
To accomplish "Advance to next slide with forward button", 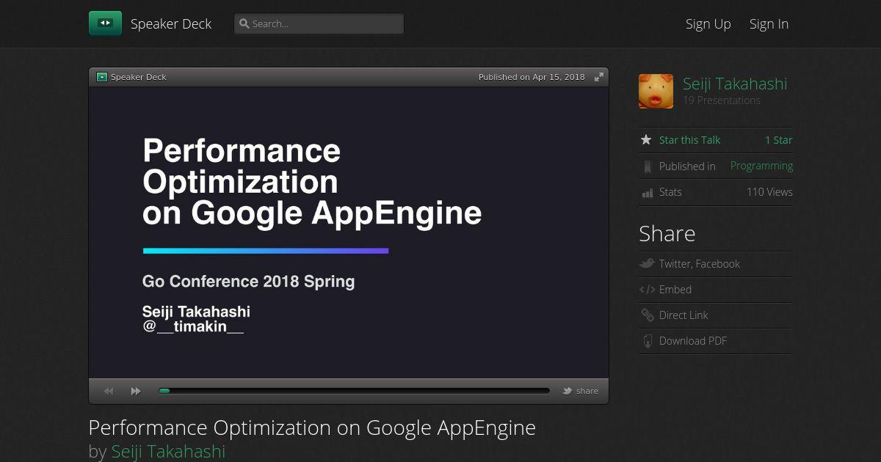I will 136,392.
